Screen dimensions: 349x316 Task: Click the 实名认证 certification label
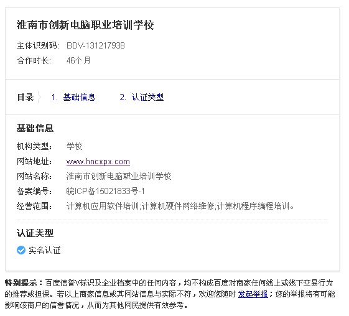coord(45,250)
